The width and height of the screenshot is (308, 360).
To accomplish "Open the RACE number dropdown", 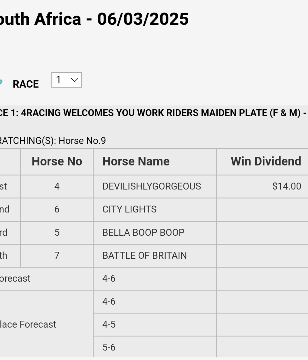I will click(x=67, y=80).
